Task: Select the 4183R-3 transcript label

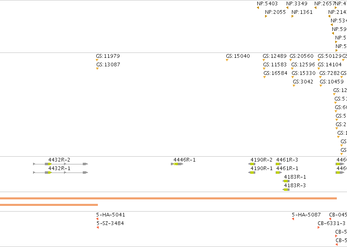Action: click(295, 186)
